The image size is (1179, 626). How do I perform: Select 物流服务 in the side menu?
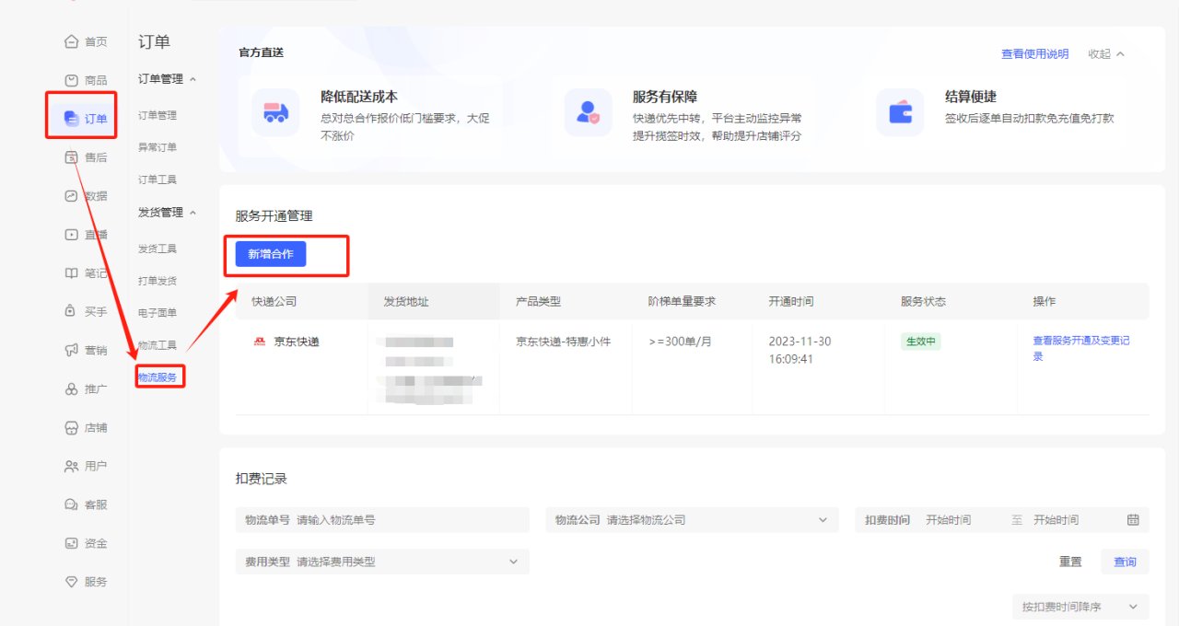click(x=158, y=377)
